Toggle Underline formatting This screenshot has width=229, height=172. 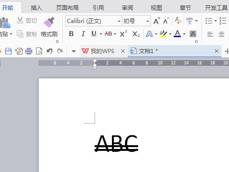pyautogui.click(x=94, y=34)
